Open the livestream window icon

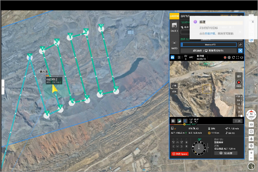[172, 57]
